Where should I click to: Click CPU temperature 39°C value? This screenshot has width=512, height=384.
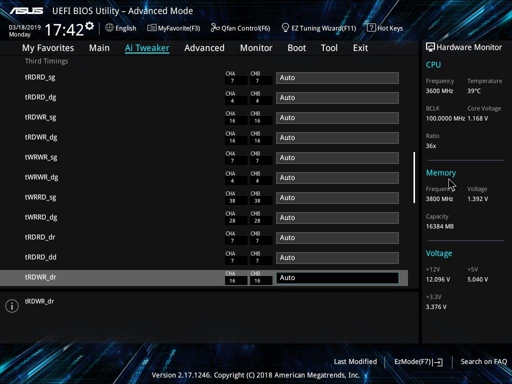(x=474, y=91)
